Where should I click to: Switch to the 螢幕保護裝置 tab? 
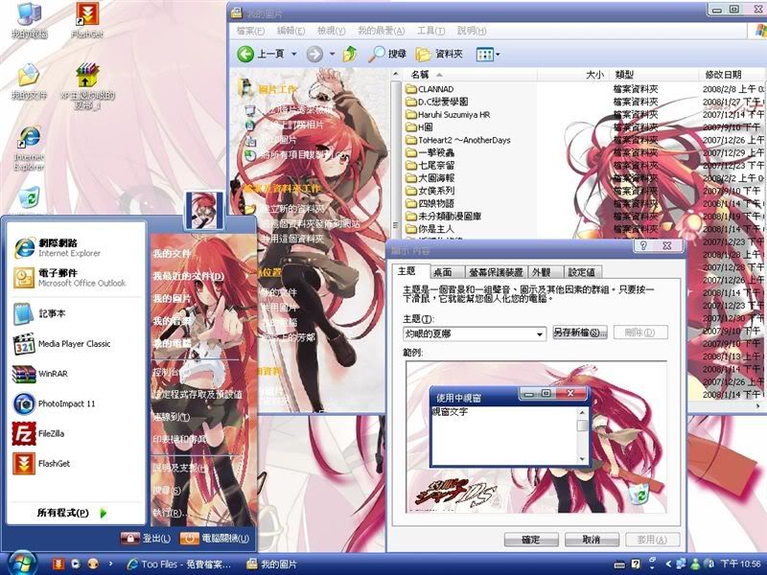(x=496, y=272)
